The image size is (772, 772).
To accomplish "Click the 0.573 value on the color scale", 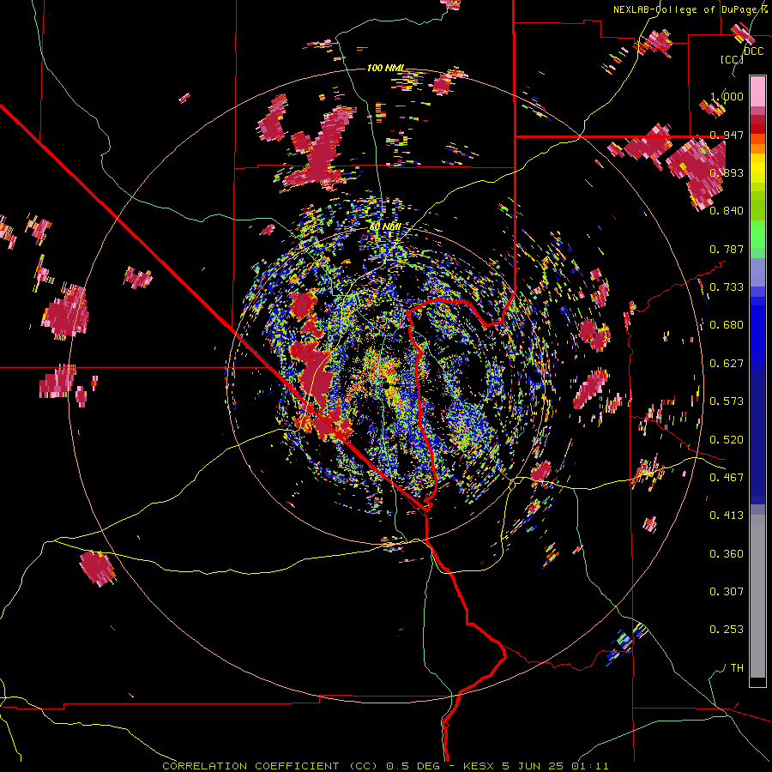I will point(727,401).
